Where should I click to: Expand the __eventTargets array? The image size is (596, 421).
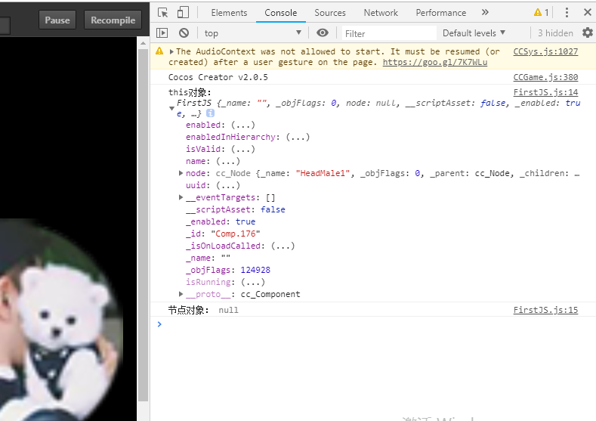click(181, 197)
